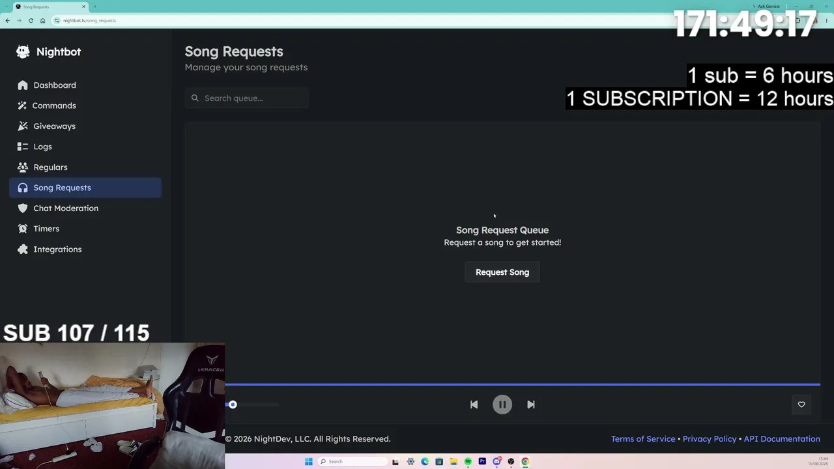Click the heart favorite icon
This screenshot has height=469, width=834.
click(x=801, y=405)
